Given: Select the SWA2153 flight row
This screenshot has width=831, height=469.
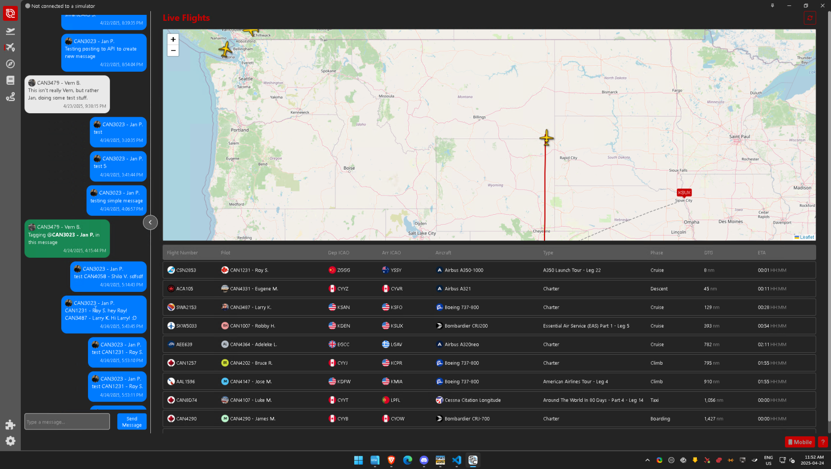Looking at the screenshot, I should [x=489, y=307].
